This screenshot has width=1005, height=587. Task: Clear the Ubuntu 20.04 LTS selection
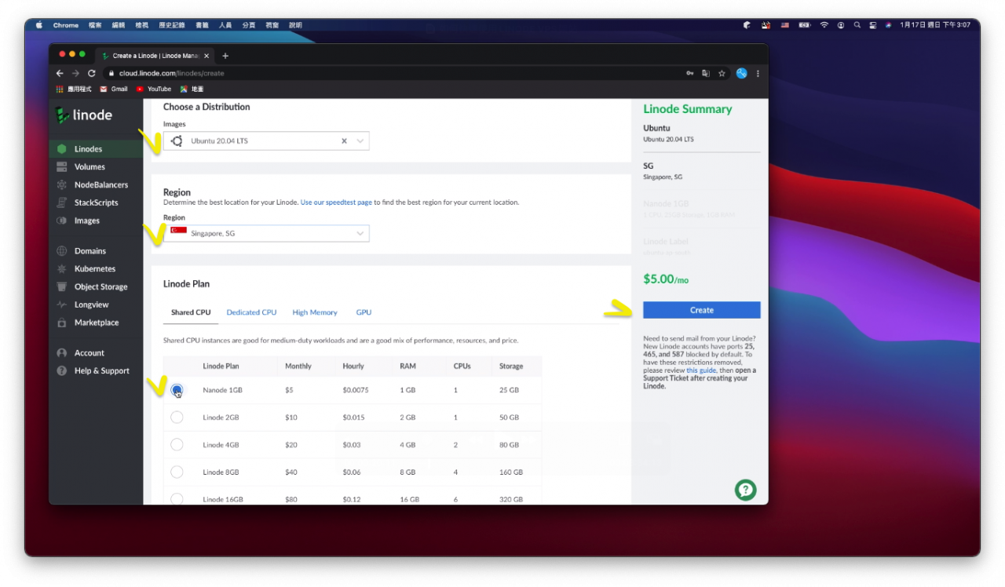coord(344,141)
